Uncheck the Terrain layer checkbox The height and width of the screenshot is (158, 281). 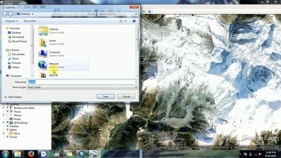coord(7,136)
